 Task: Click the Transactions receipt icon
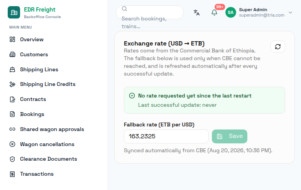(12, 174)
